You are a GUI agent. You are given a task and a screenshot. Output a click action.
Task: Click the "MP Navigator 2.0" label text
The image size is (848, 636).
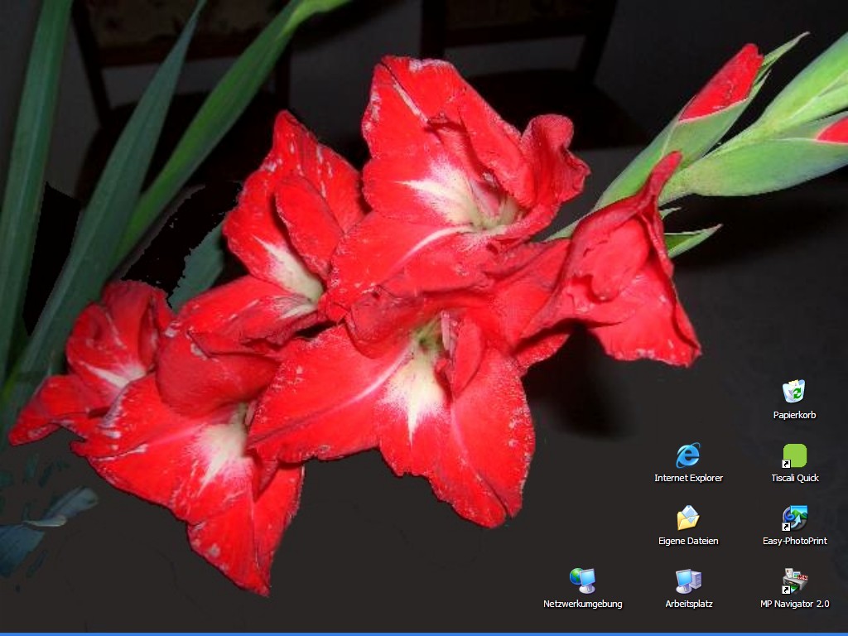[x=794, y=604]
